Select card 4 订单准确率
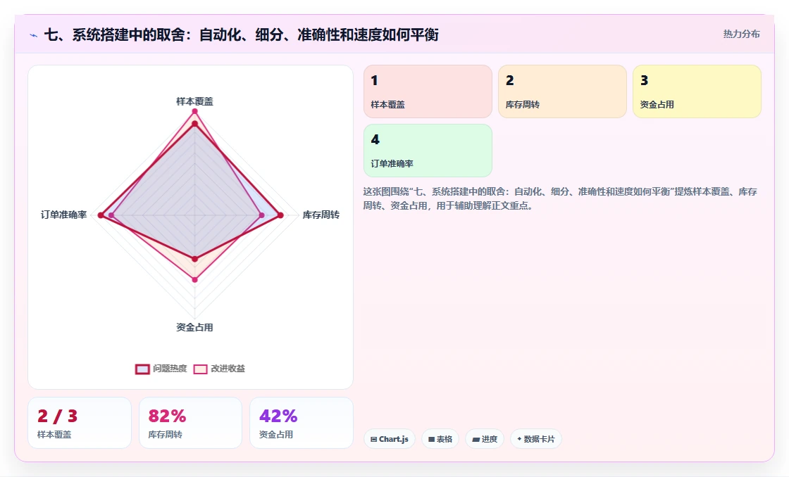Image resolution: width=789 pixels, height=477 pixels. pyautogui.click(x=428, y=151)
